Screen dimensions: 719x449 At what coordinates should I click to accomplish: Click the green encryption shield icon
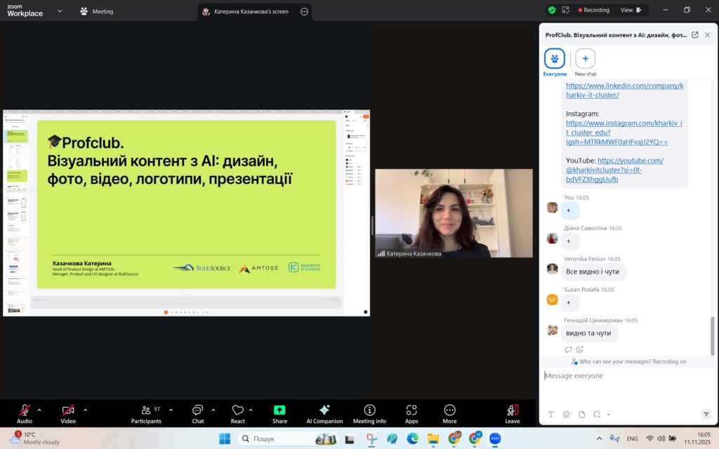(x=552, y=11)
